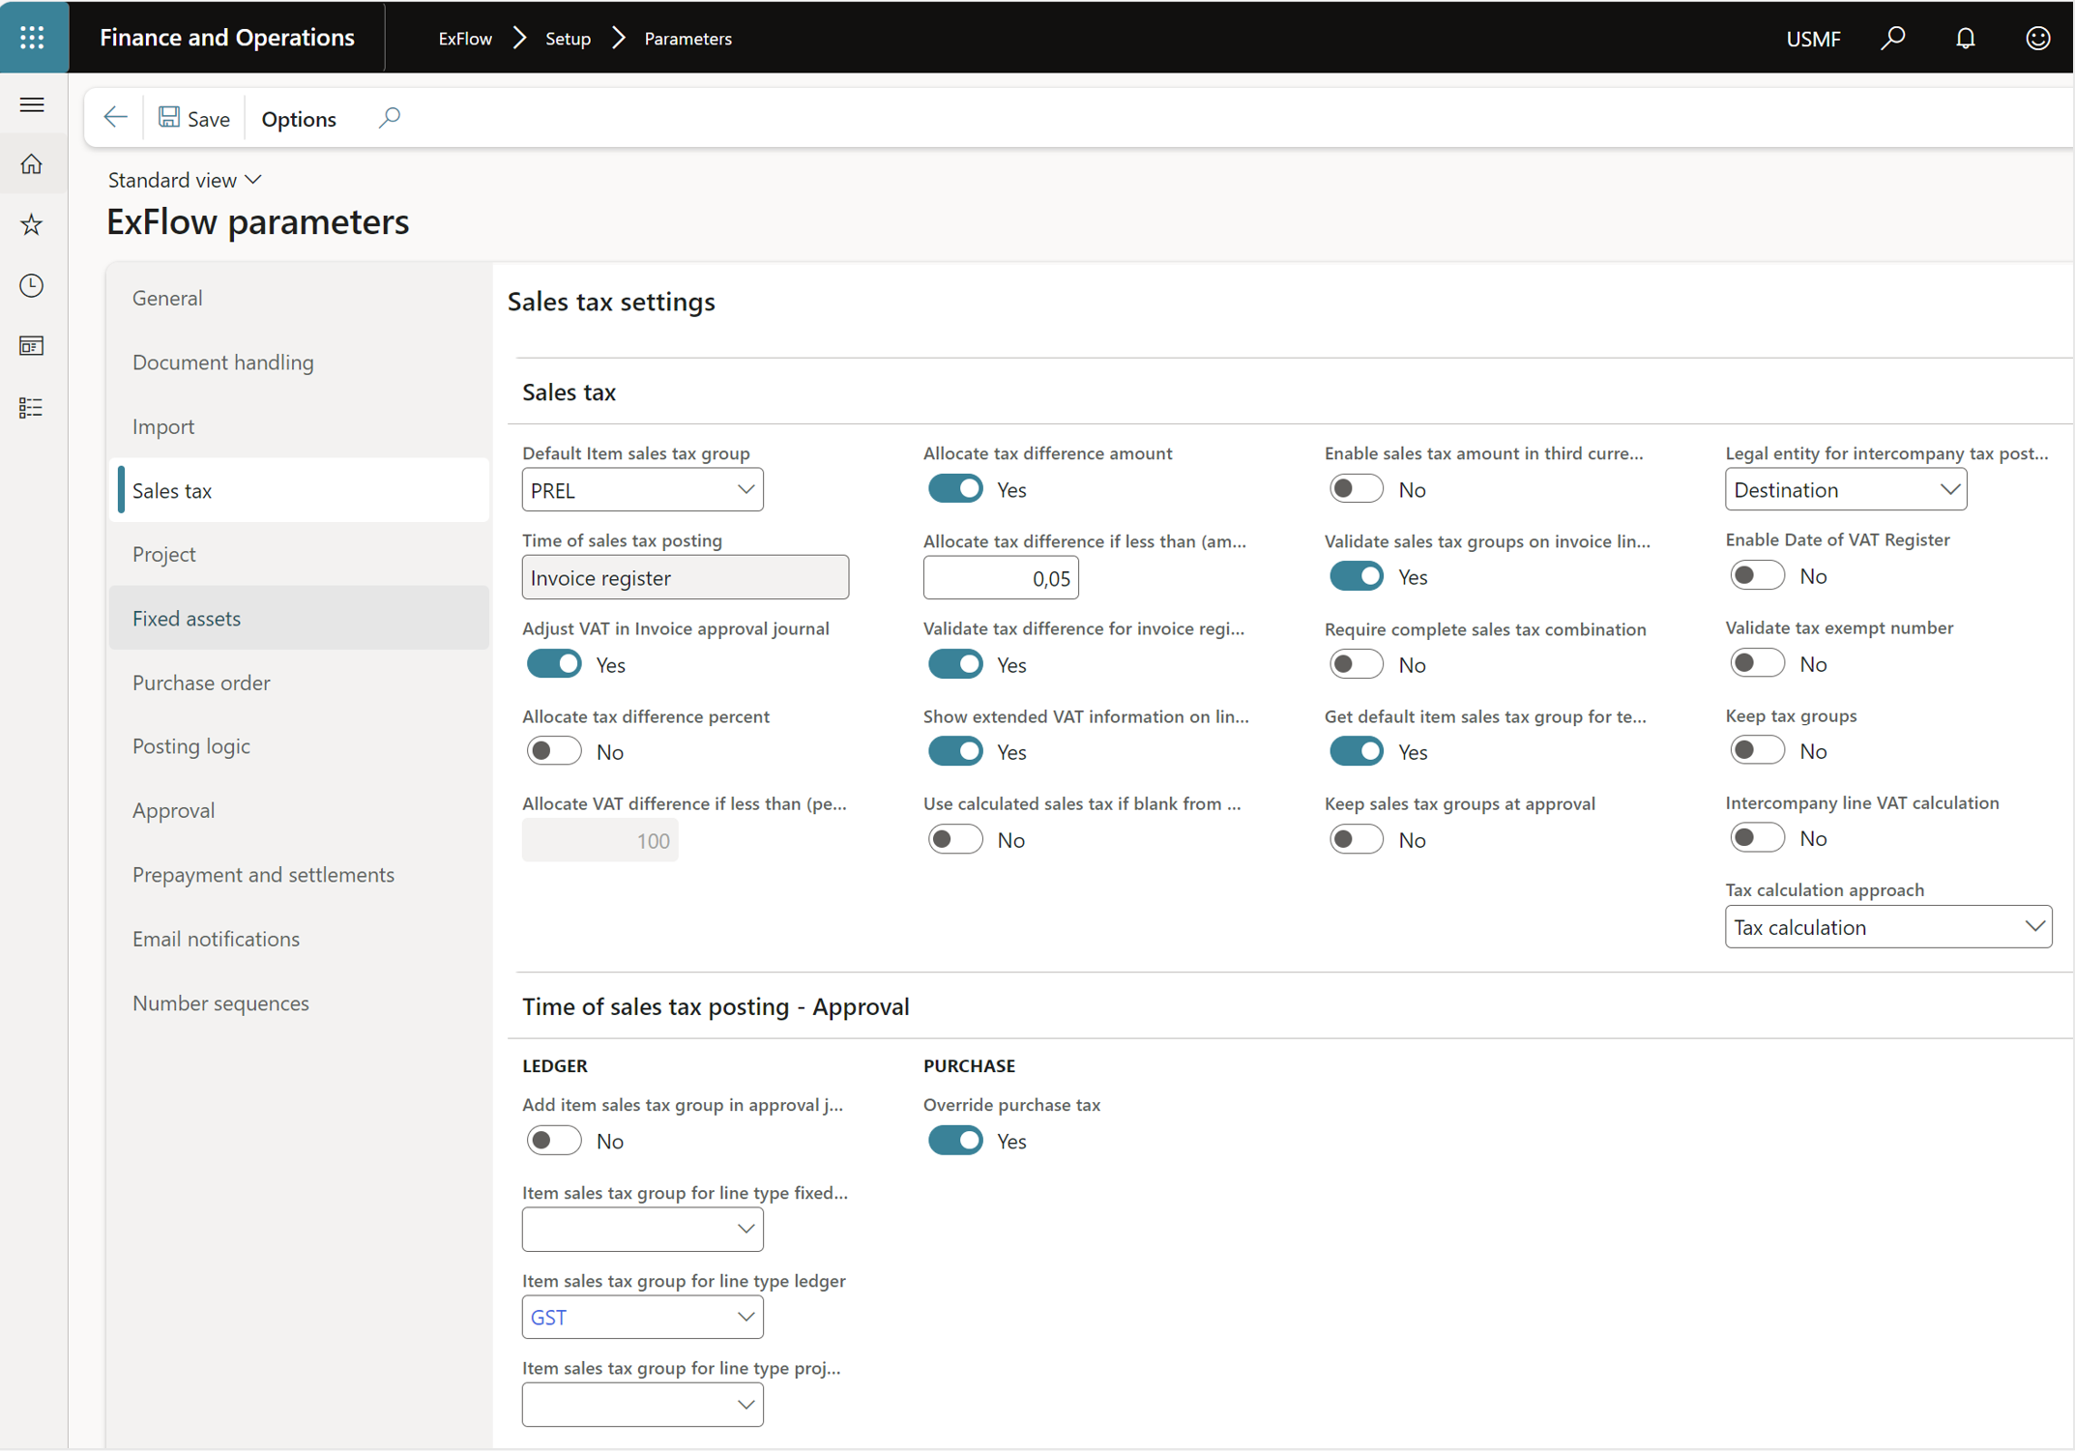2075x1453 pixels.
Task: Toggle Adjust VAT in Invoice approval journal
Action: click(x=553, y=664)
